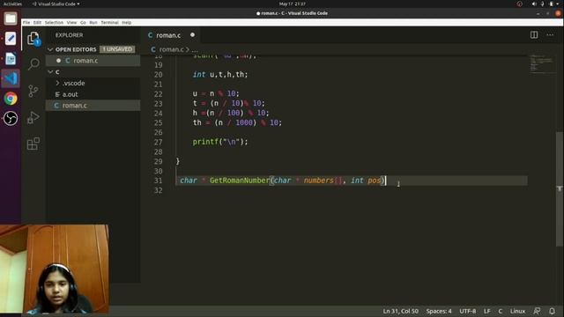Open the Extensions view

33,144
